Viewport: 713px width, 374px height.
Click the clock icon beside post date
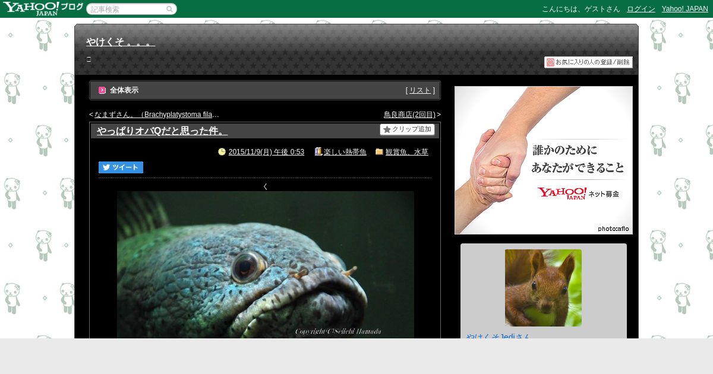pyautogui.click(x=222, y=152)
